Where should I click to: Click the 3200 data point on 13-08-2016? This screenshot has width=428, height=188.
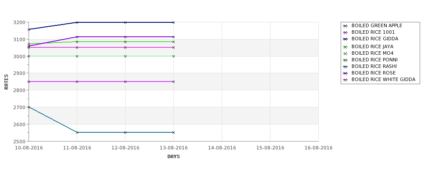(x=173, y=22)
